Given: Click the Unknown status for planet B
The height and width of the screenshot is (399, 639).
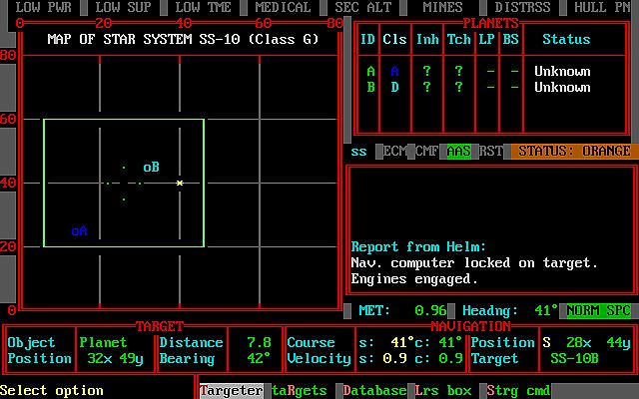Looking at the screenshot, I should pyautogui.click(x=562, y=87).
